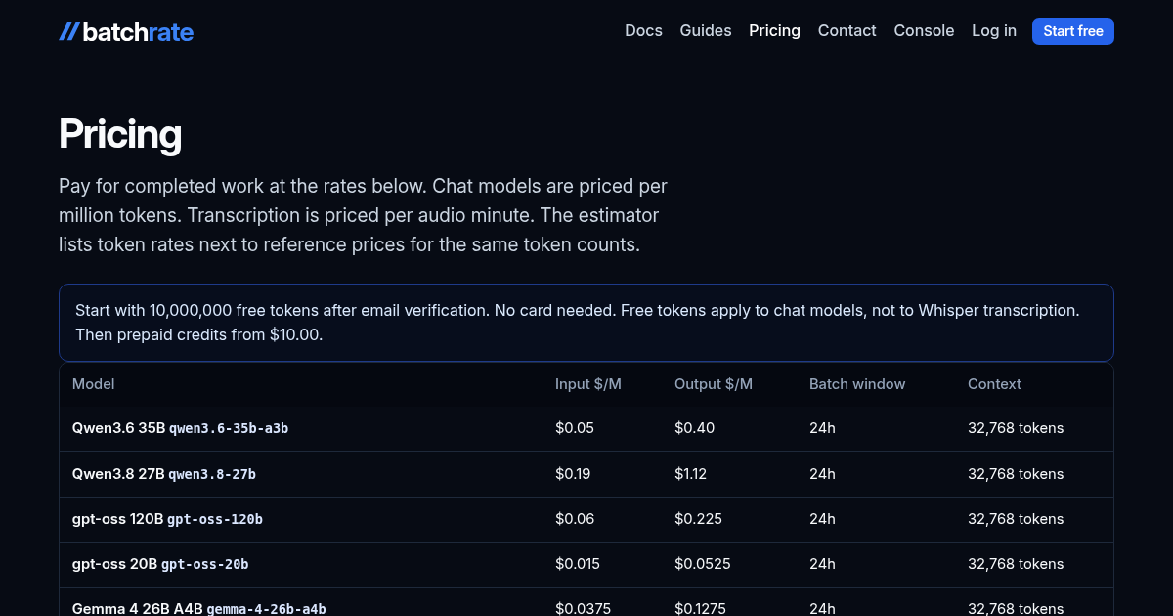
Task: Select the Qwen3.8 27B model name
Action: point(118,474)
